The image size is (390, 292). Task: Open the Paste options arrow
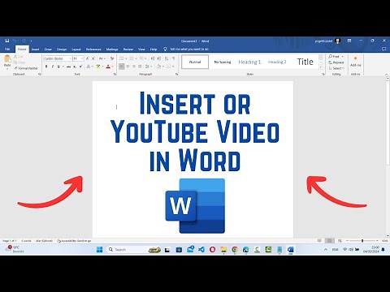coord(7,68)
